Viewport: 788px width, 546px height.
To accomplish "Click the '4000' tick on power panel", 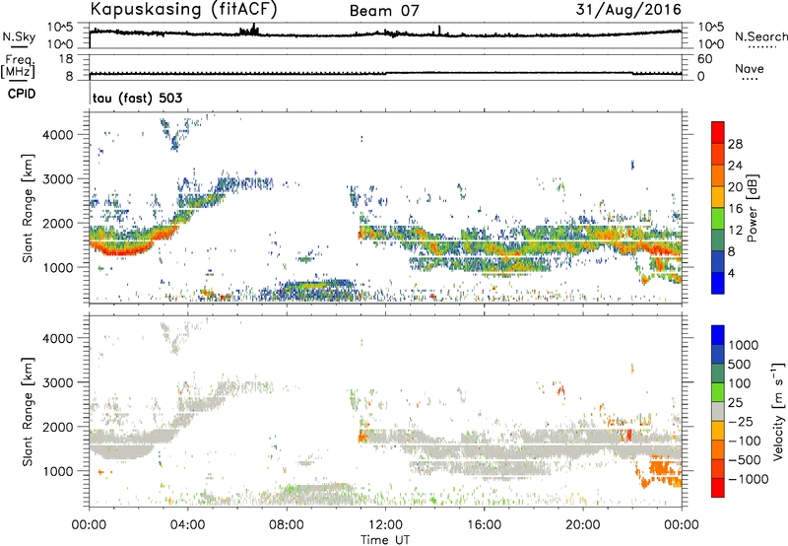I will [57, 135].
